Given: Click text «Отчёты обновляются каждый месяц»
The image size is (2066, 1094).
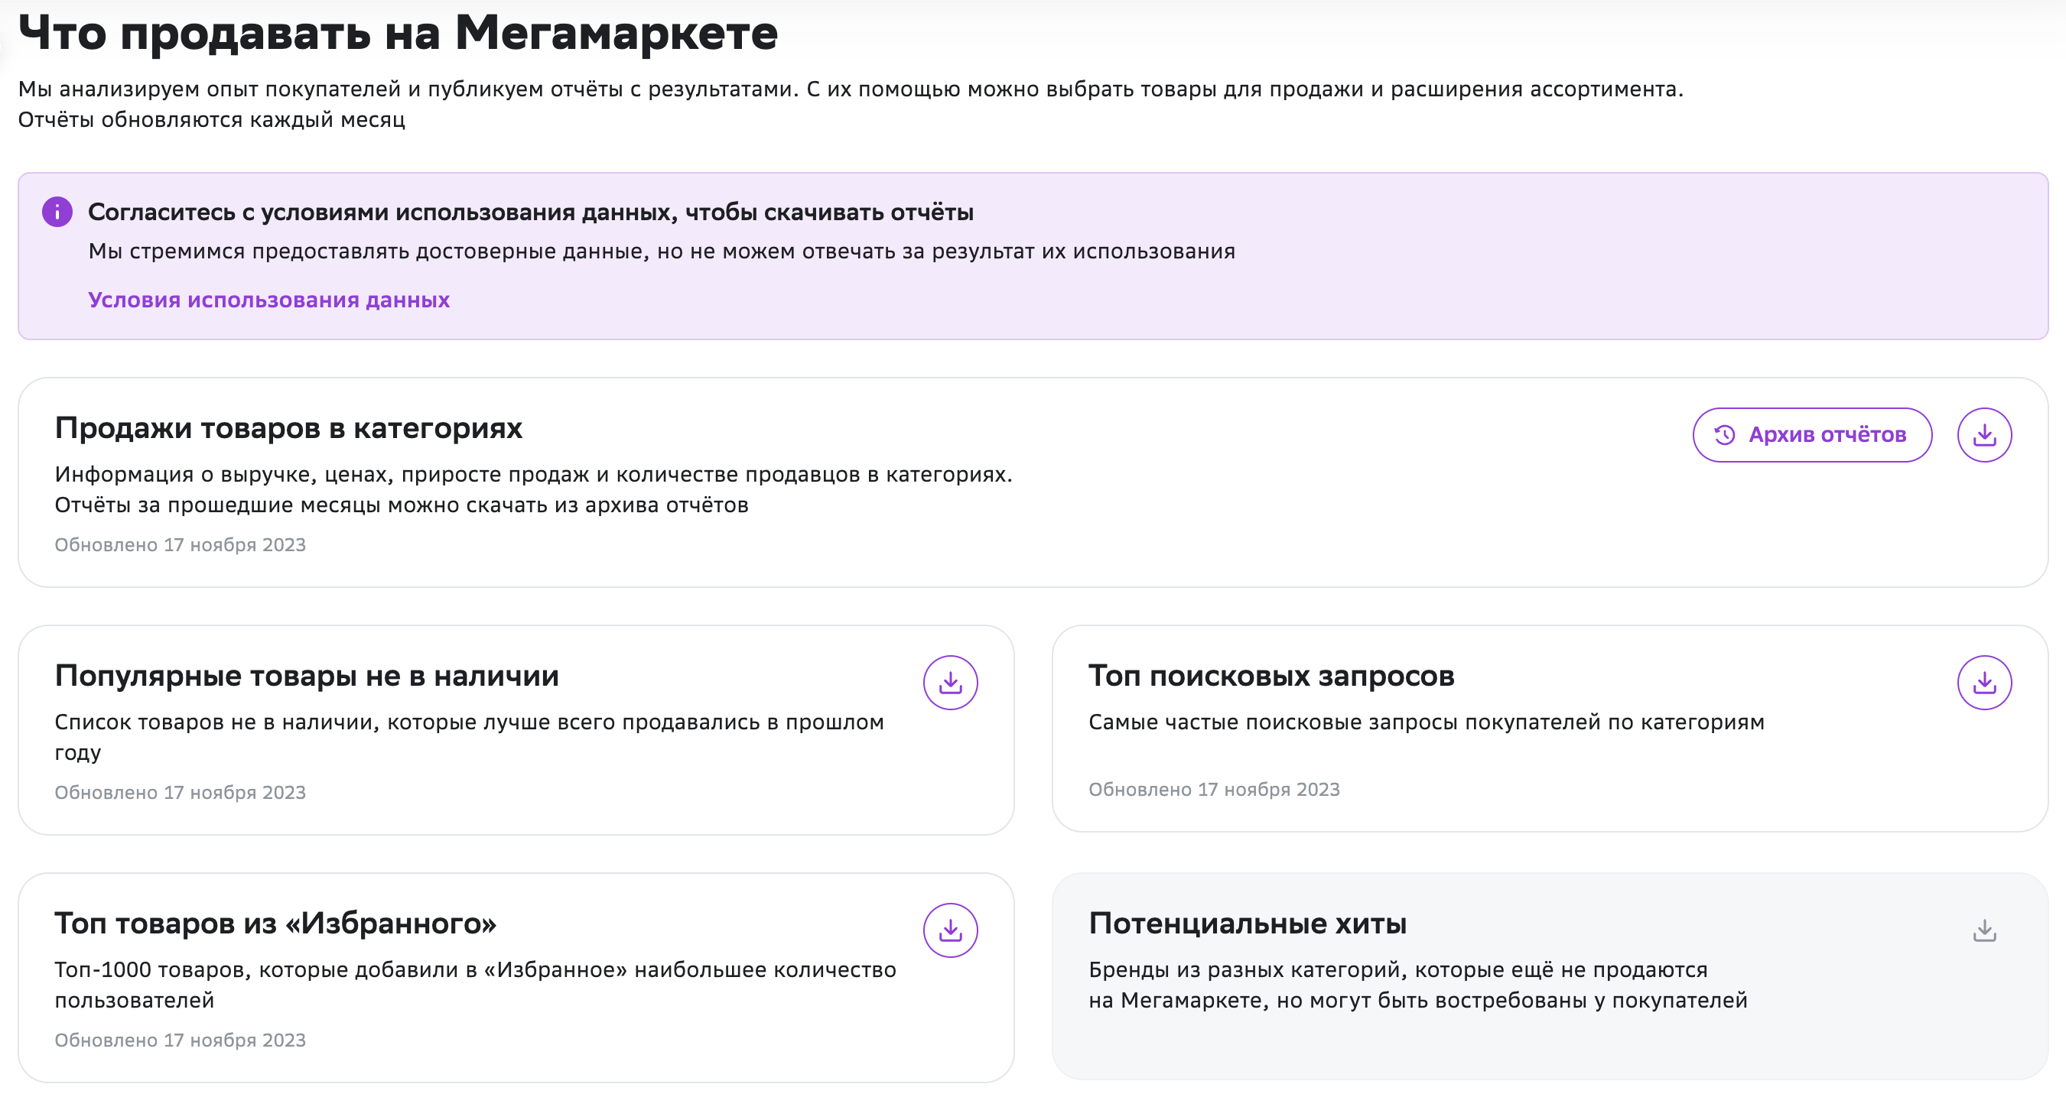Looking at the screenshot, I should tap(212, 119).
